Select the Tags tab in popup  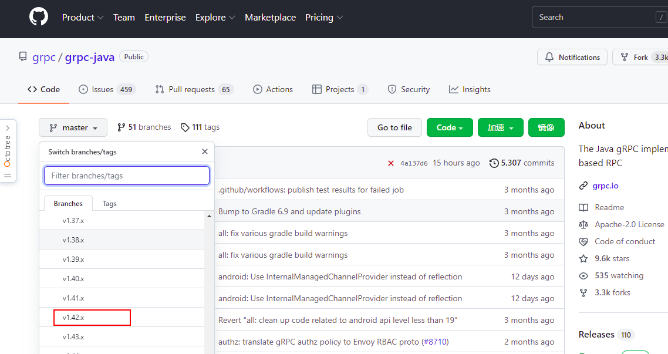[x=110, y=204]
